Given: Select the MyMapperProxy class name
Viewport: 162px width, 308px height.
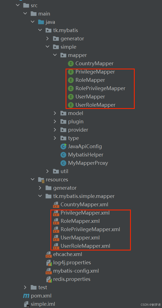Looking at the screenshot, I should coord(88,163).
